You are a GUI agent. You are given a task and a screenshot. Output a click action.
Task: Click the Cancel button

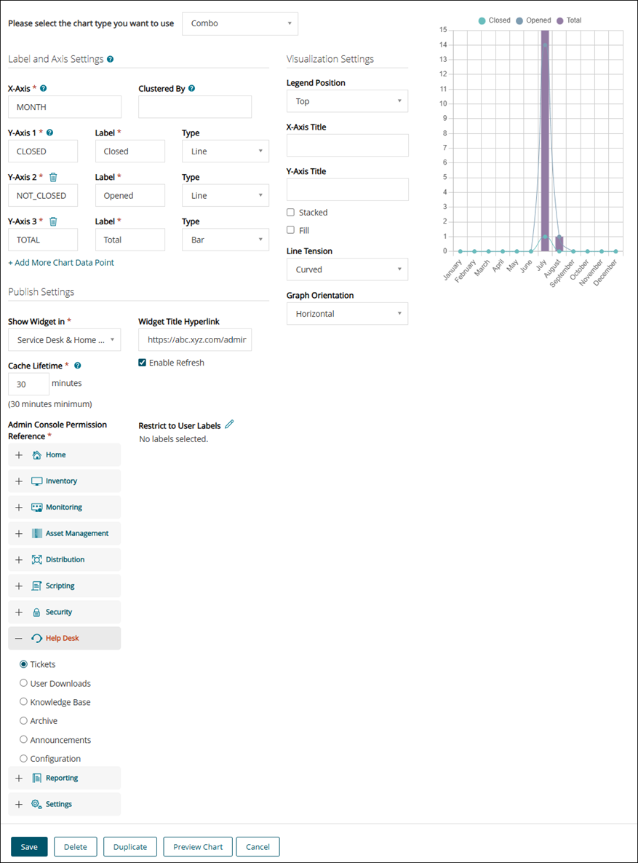pyautogui.click(x=258, y=847)
